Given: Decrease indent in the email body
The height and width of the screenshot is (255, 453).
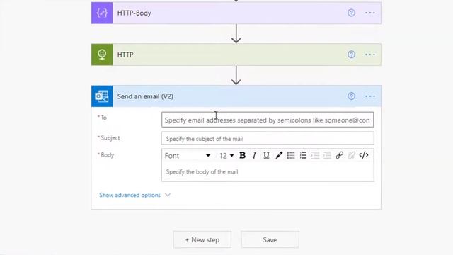Looking at the screenshot, I should (x=315, y=156).
